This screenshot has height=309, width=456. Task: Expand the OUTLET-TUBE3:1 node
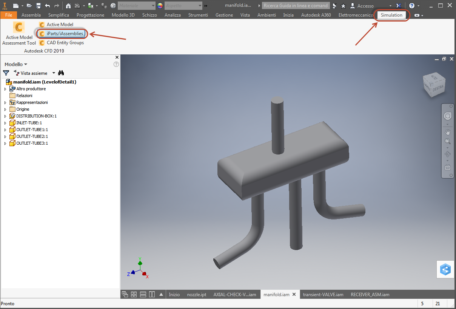[x=5, y=143]
